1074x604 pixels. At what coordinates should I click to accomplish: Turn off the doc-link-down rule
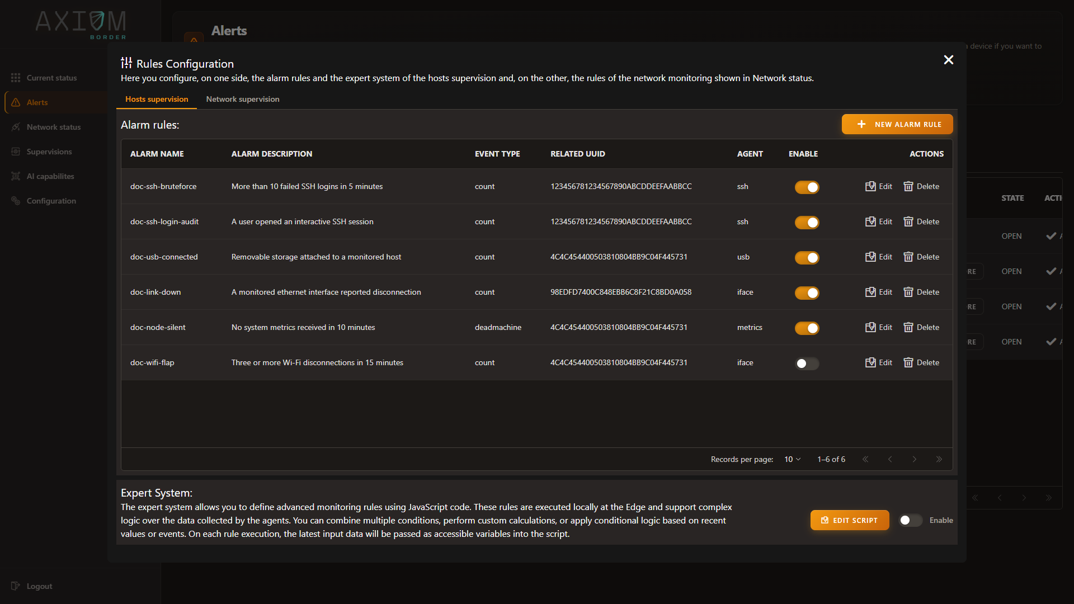tap(807, 292)
